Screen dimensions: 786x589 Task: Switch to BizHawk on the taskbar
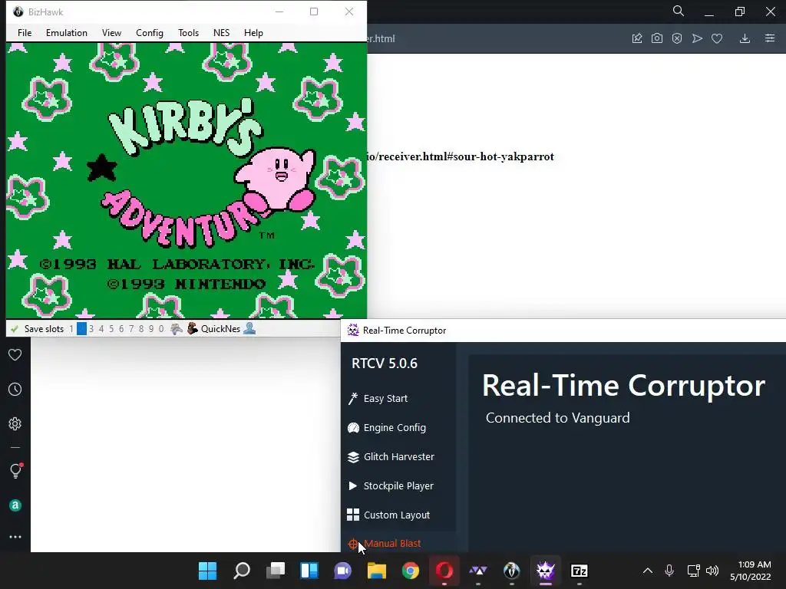512,571
